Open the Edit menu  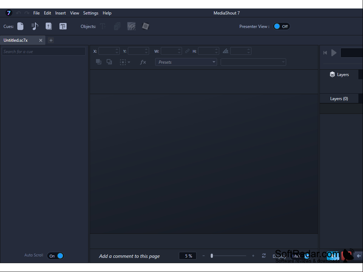[47, 13]
